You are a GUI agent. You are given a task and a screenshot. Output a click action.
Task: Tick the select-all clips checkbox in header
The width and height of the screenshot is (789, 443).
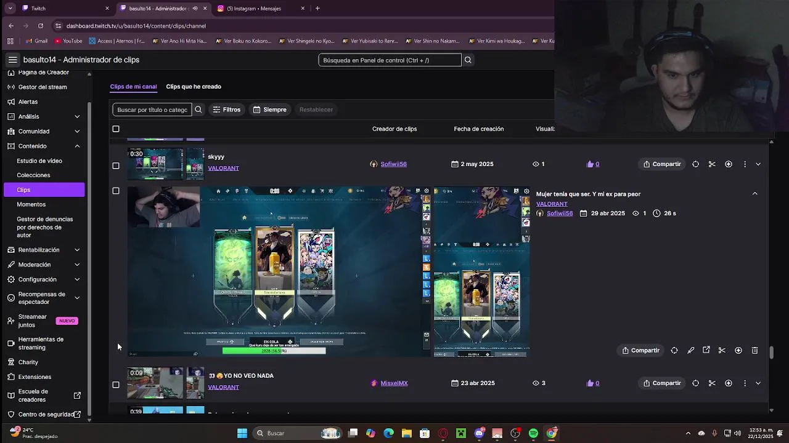pos(116,129)
